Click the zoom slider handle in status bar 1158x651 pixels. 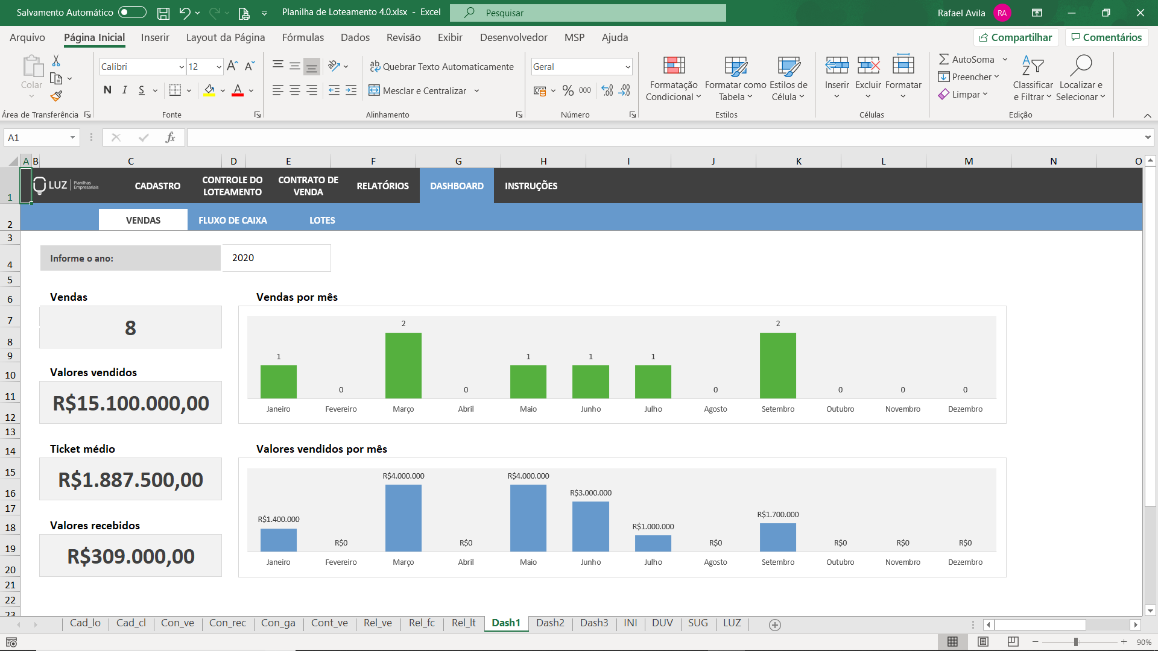[x=1075, y=642]
